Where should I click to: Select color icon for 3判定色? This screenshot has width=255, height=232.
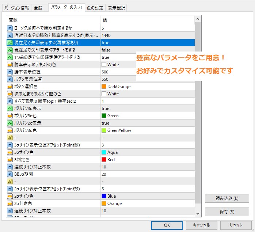[x=10, y=160]
